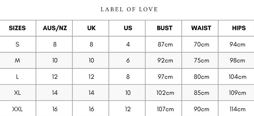The height and width of the screenshot is (116, 254).
Task: Select the XXL size row label
Action: point(17,109)
